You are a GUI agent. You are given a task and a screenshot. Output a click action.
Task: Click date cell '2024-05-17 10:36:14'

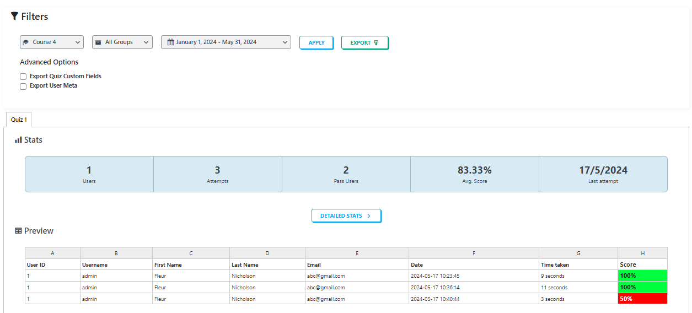(x=474, y=288)
